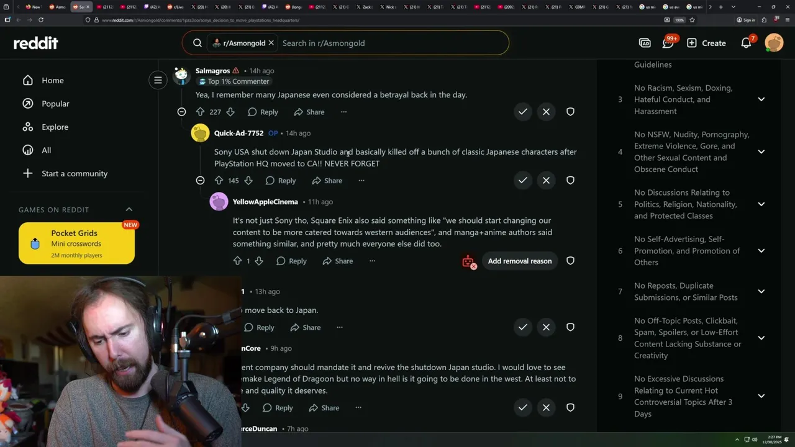Reply to YellowAppleCinema's comment

click(x=291, y=261)
